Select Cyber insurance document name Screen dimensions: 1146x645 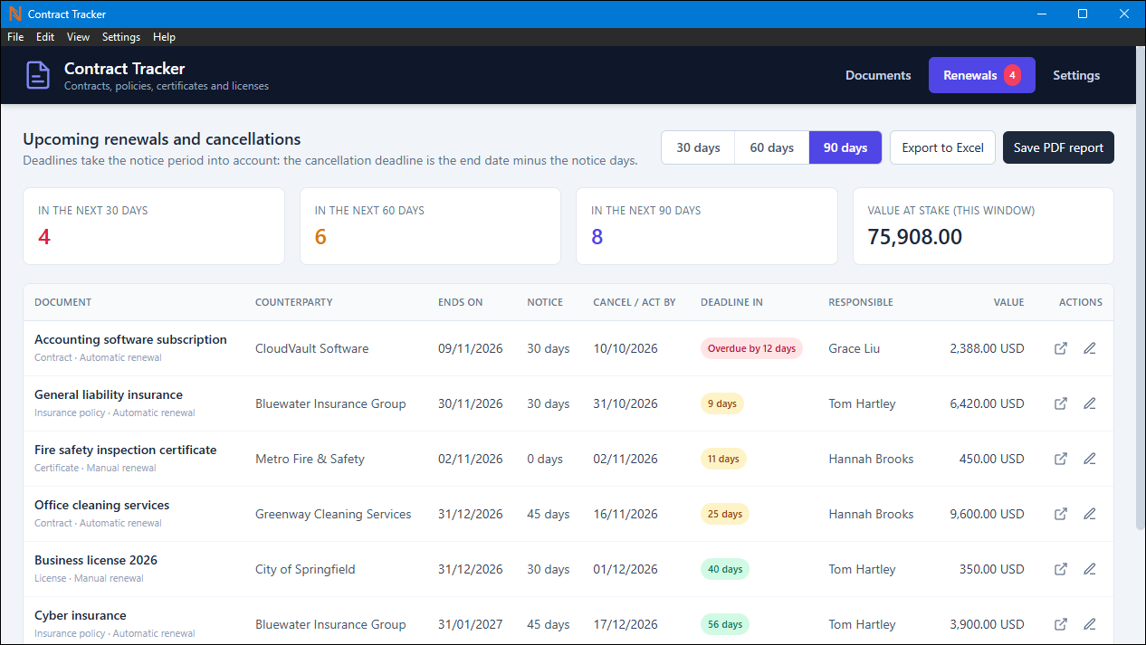tap(80, 615)
